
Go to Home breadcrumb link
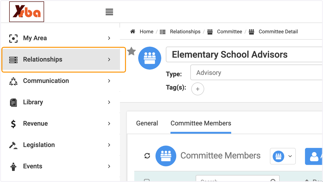(x=146, y=32)
